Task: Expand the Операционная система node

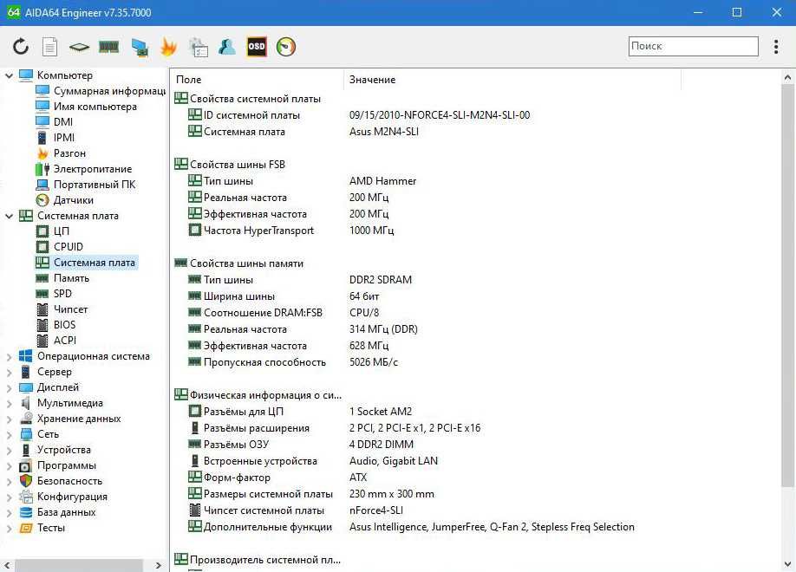Action: pos(10,357)
